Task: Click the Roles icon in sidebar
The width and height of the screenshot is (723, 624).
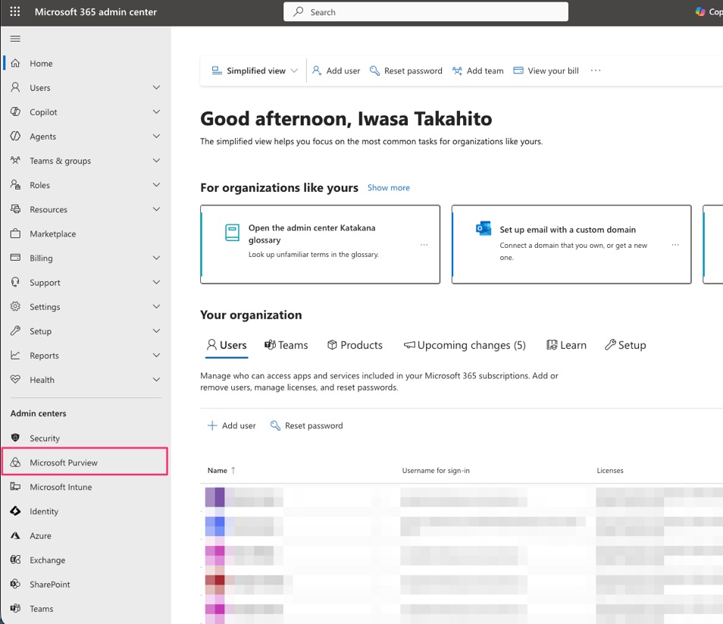Action: pyautogui.click(x=15, y=185)
